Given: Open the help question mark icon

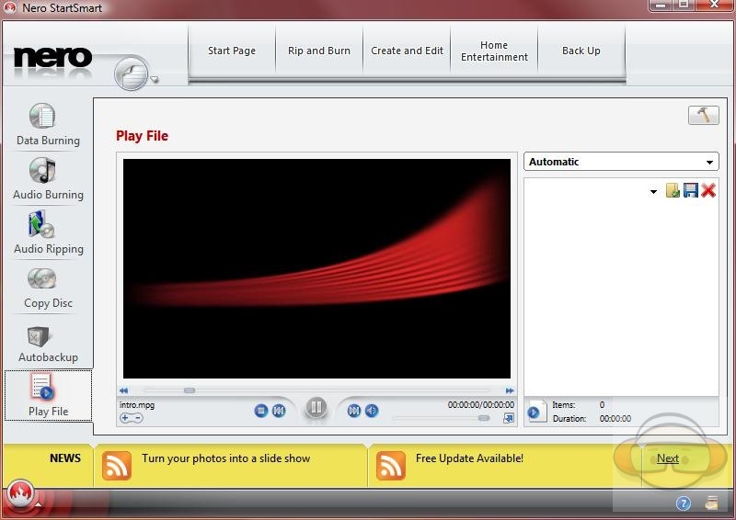Looking at the screenshot, I should tap(684, 503).
